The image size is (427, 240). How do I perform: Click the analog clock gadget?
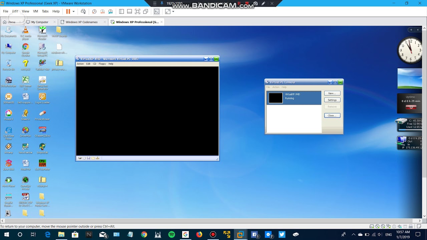pyautogui.click(x=410, y=50)
